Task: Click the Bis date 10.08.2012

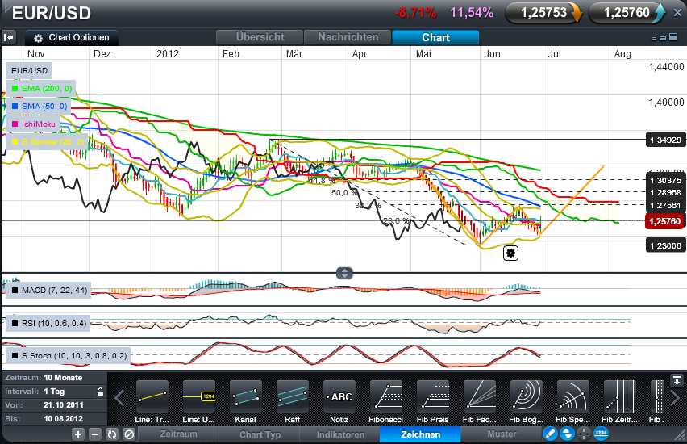Action: 63,418
